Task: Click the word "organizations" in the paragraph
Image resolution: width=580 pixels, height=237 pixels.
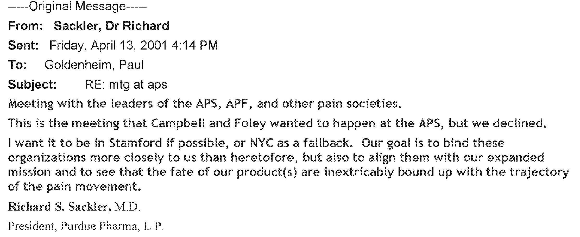Action: pyautogui.click(x=47, y=158)
